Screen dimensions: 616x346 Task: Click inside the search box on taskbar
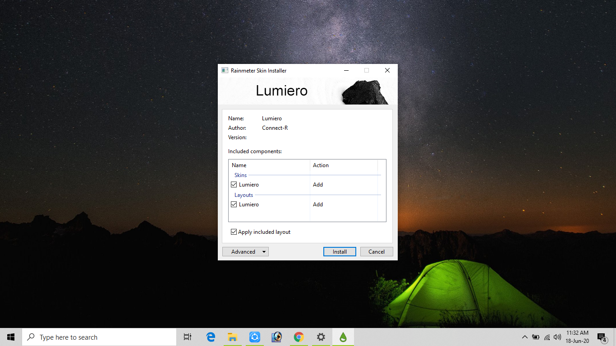click(x=99, y=337)
